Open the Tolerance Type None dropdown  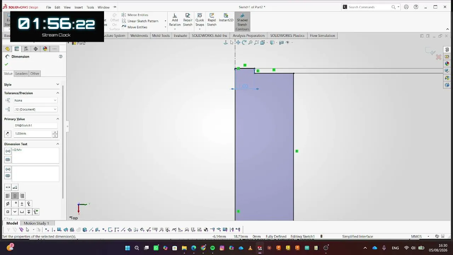(x=35, y=100)
